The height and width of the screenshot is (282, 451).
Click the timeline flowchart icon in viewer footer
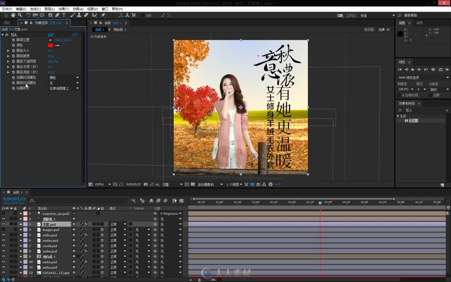click(264, 184)
